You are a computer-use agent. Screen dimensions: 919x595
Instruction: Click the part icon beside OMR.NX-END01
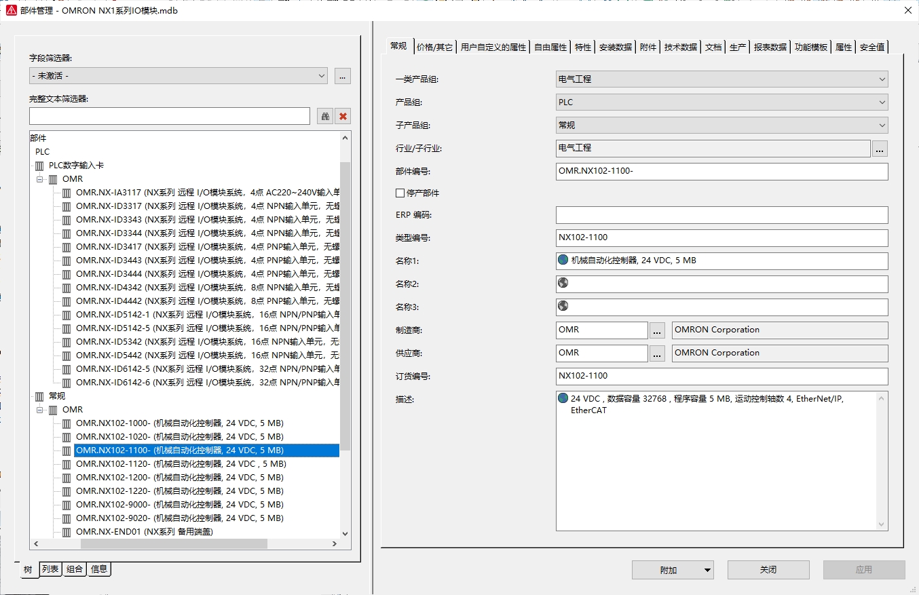67,532
